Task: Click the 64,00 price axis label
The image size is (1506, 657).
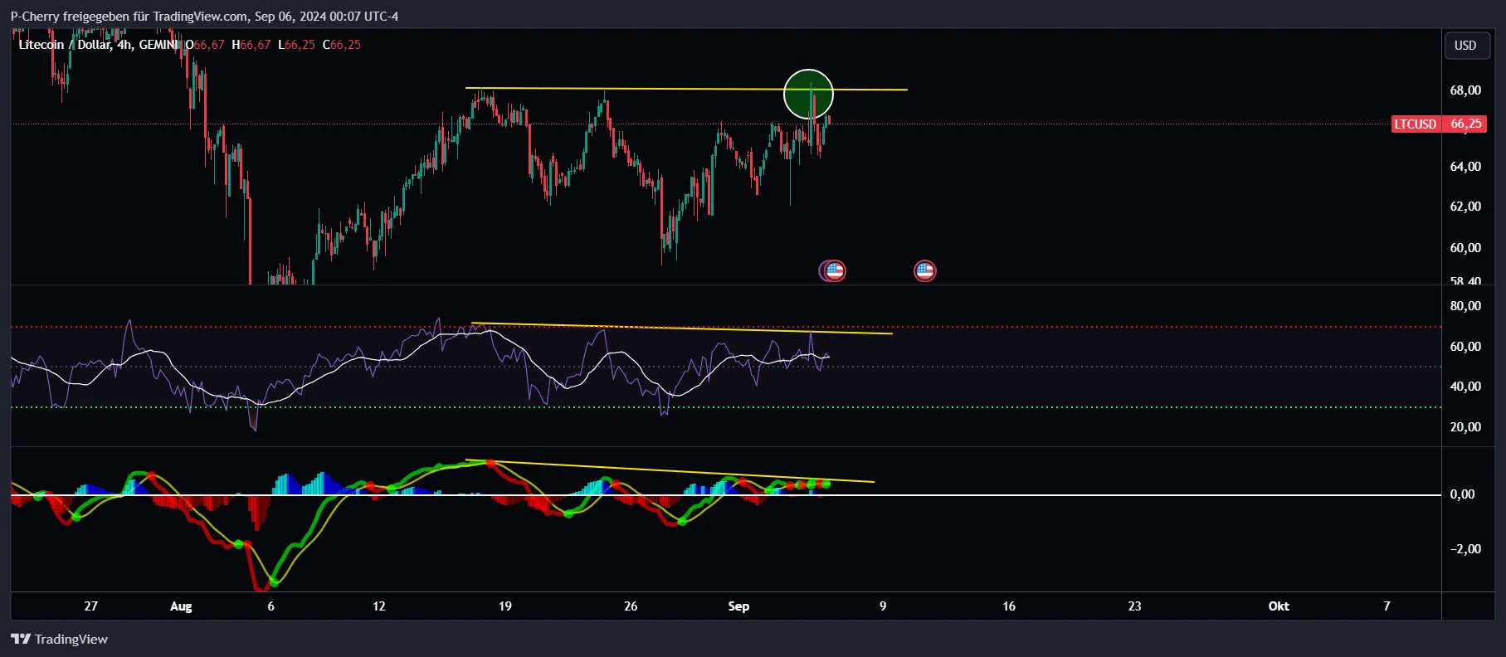Action: tap(1465, 167)
